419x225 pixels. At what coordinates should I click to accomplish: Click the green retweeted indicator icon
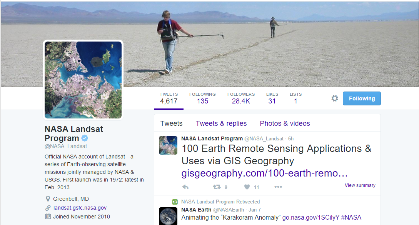coord(175,202)
